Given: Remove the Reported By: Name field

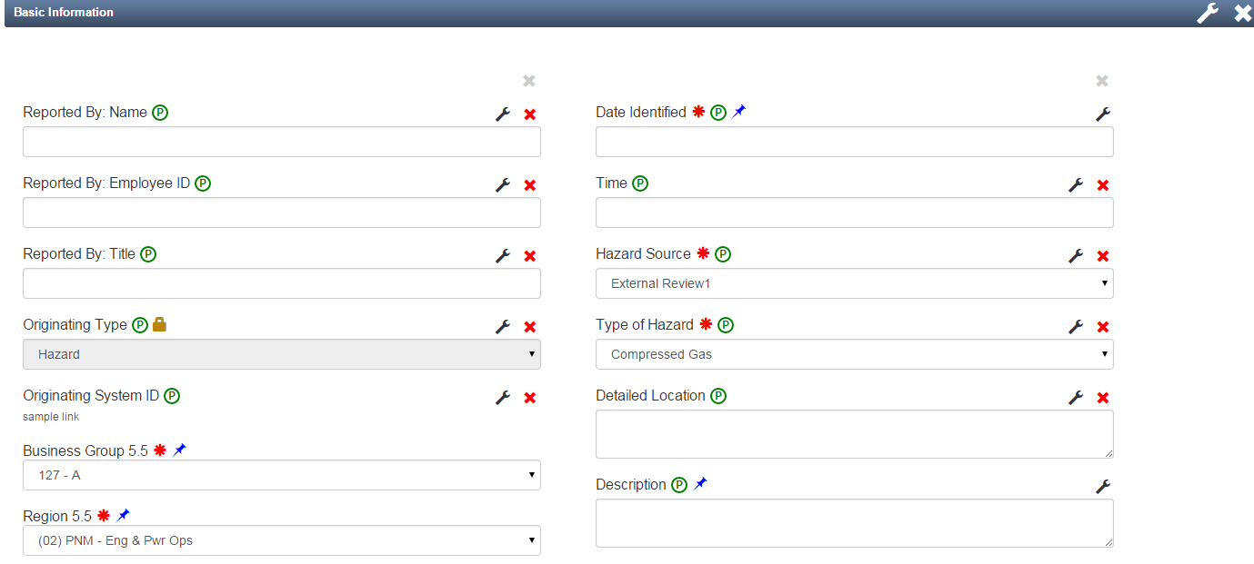Looking at the screenshot, I should tap(530, 114).
